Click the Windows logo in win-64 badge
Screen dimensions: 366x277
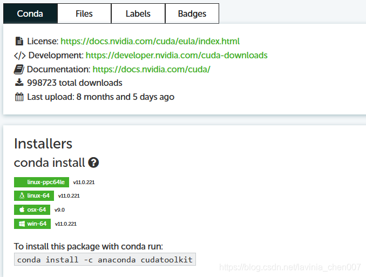click(x=22, y=224)
